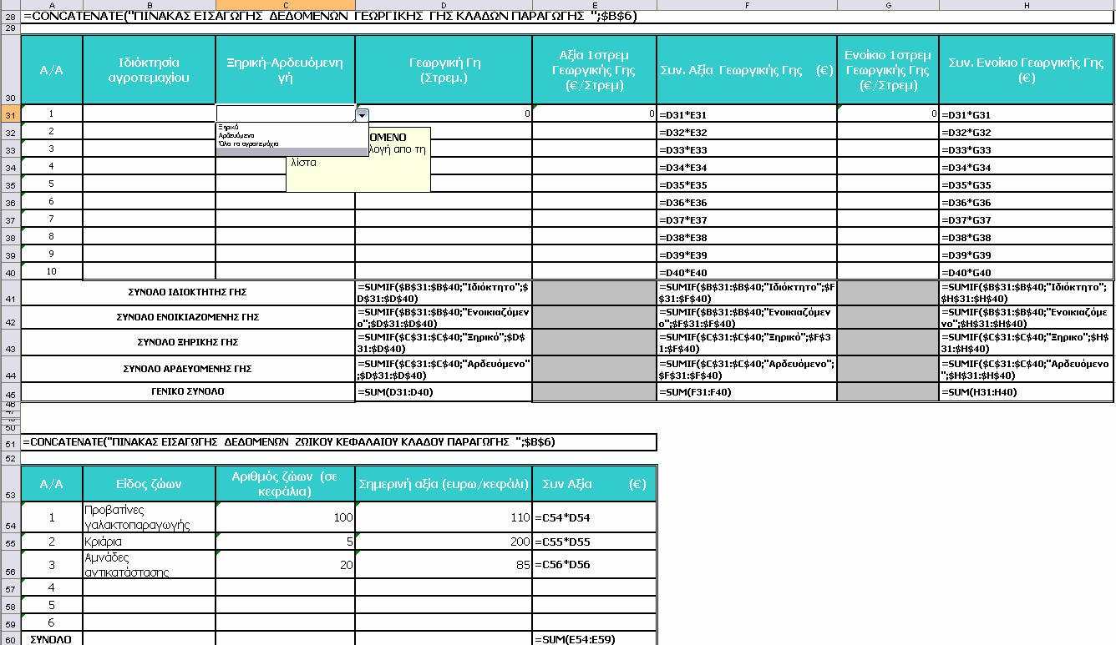Click formula cell '=D31*G31'
The image size is (1116, 645).
click(x=1027, y=114)
